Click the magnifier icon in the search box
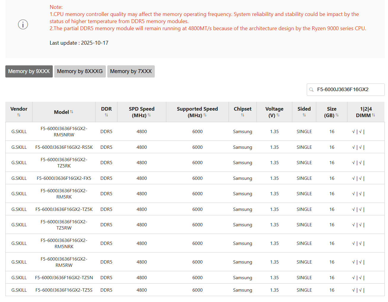Image resolution: width=388 pixels, height=302 pixels. 311,90
